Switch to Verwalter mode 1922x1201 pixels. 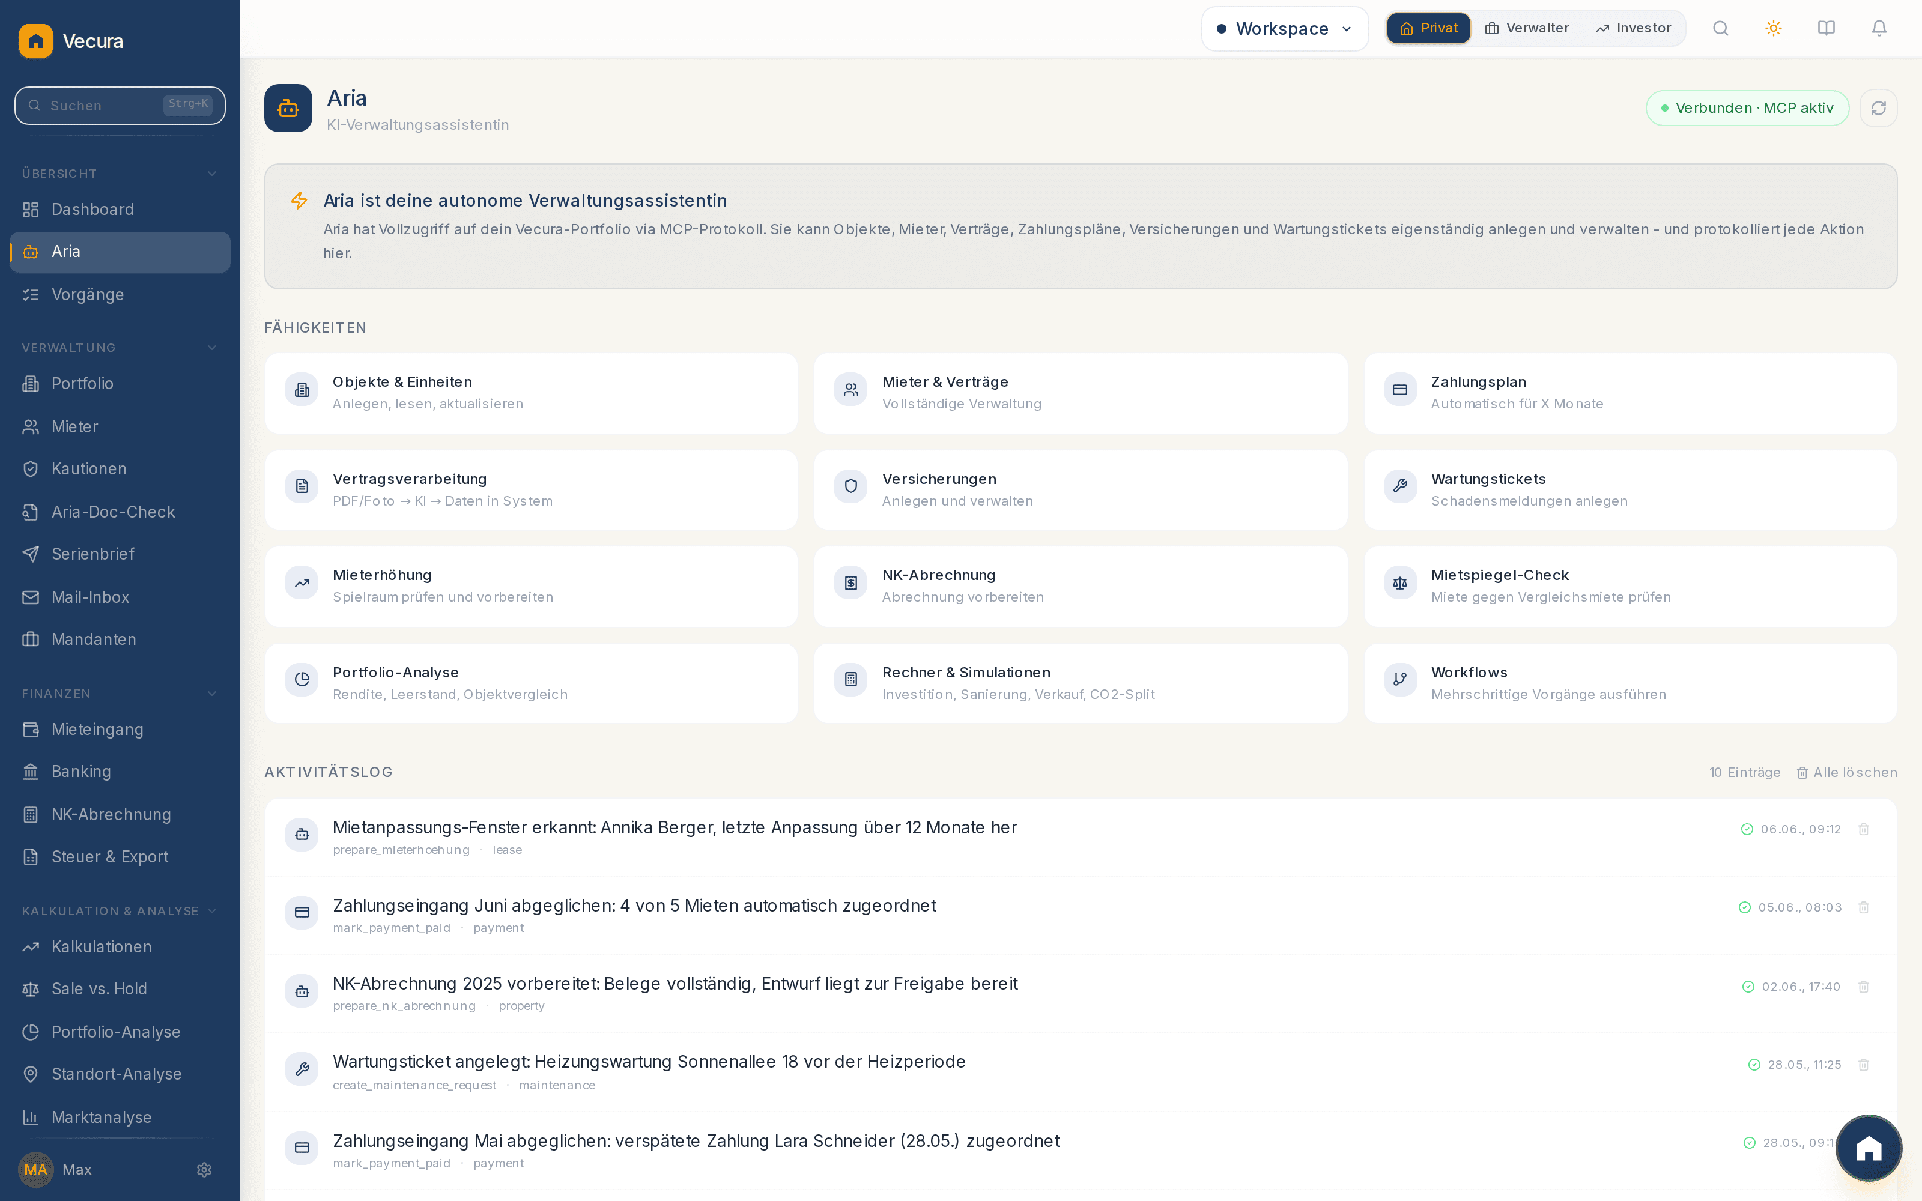point(1526,29)
